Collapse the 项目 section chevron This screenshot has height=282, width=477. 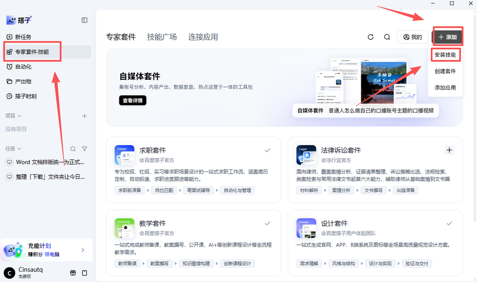tap(19, 116)
